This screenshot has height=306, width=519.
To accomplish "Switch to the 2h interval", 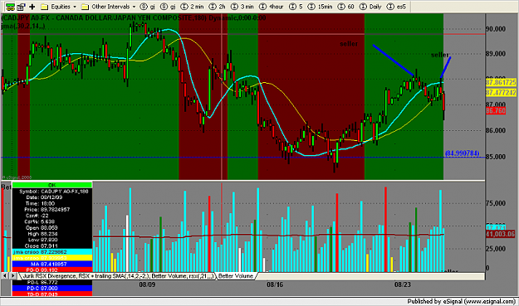I will pos(218,7).
